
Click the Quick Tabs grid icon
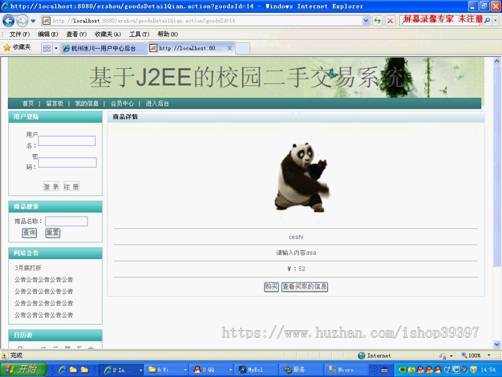[47, 49]
